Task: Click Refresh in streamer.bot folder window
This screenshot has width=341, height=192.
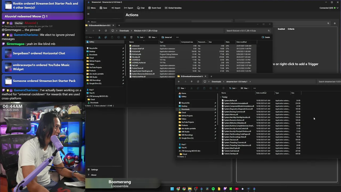Action: point(198,82)
